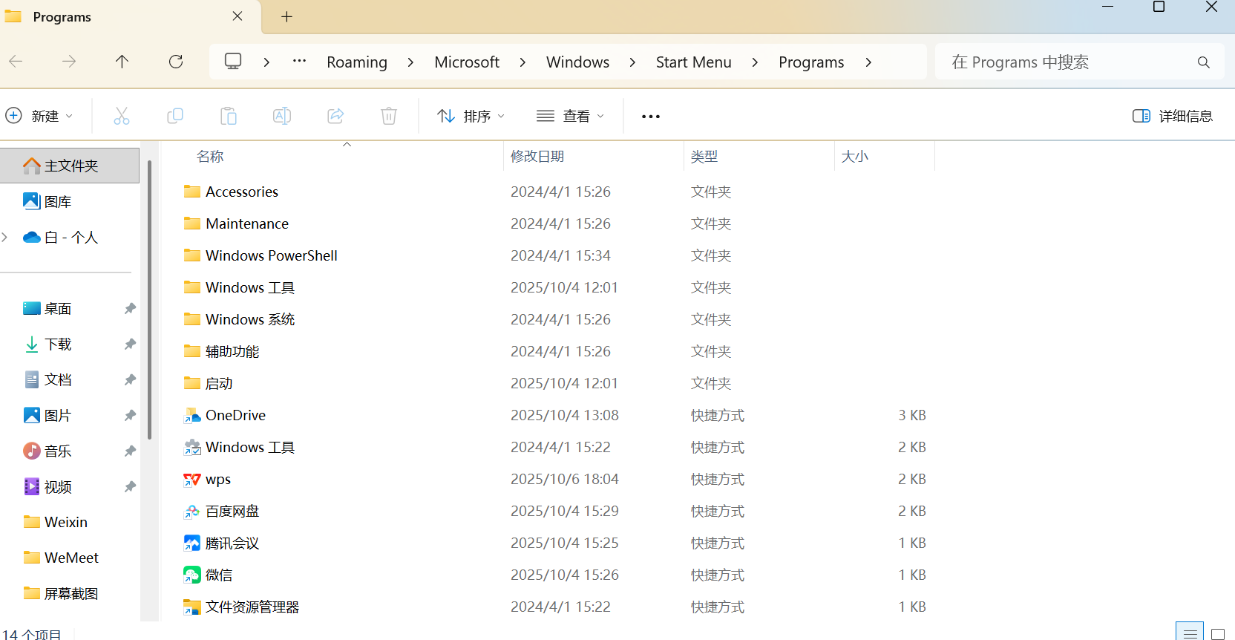Show hidden breadcrumb path with ellipsis
Screen dimensions: 1235x640
click(299, 62)
